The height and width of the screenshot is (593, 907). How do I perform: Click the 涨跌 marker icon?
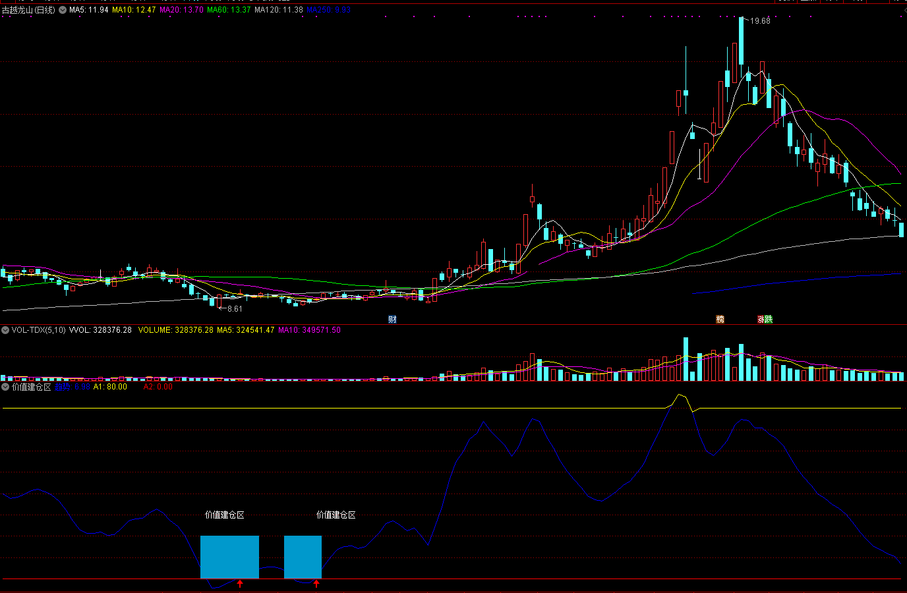click(765, 320)
